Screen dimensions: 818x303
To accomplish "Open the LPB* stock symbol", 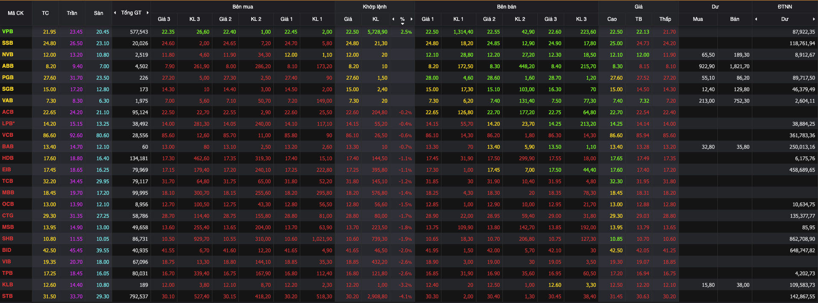I will [9, 124].
